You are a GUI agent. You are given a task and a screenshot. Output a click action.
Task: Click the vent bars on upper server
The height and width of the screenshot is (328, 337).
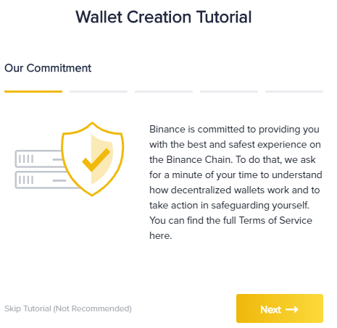pos(26,159)
